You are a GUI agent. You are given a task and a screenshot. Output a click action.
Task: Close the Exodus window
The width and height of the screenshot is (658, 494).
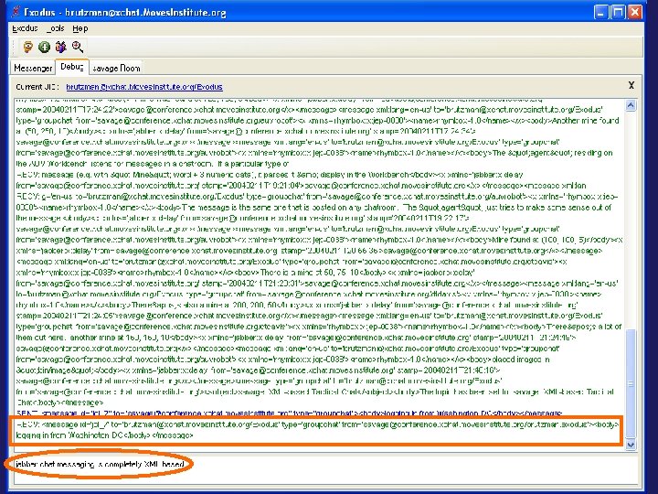coord(634,12)
